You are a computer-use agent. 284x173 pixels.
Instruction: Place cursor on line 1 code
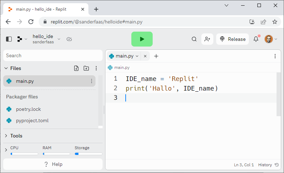pyautogui.click(x=162, y=79)
